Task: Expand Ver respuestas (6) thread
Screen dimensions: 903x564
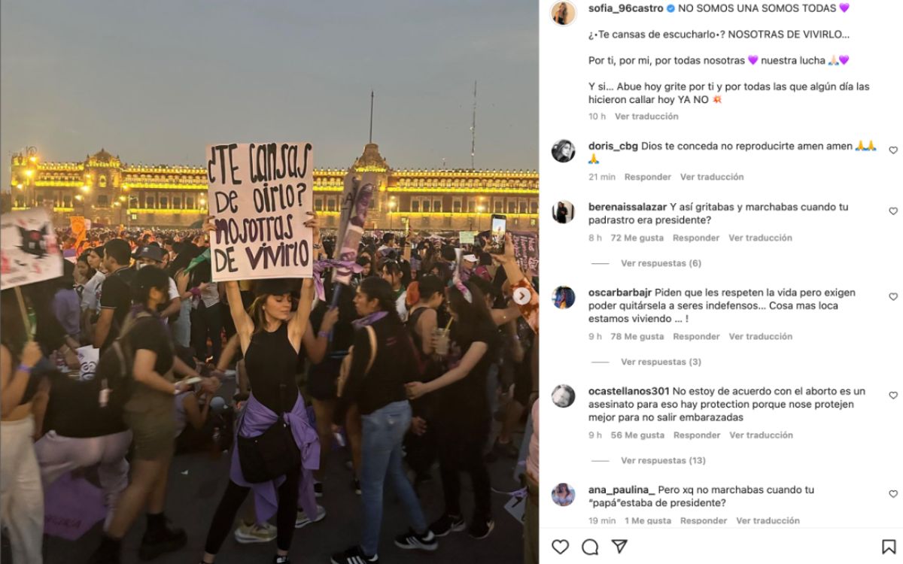Action: 661,263
